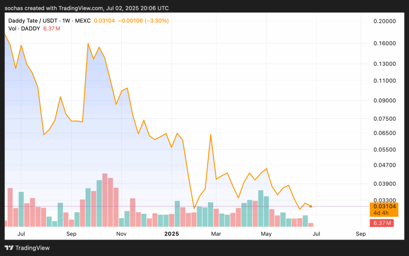The width and height of the screenshot is (409, 256).
Task: Click the 0.16000 price axis label
Action: tap(385, 44)
